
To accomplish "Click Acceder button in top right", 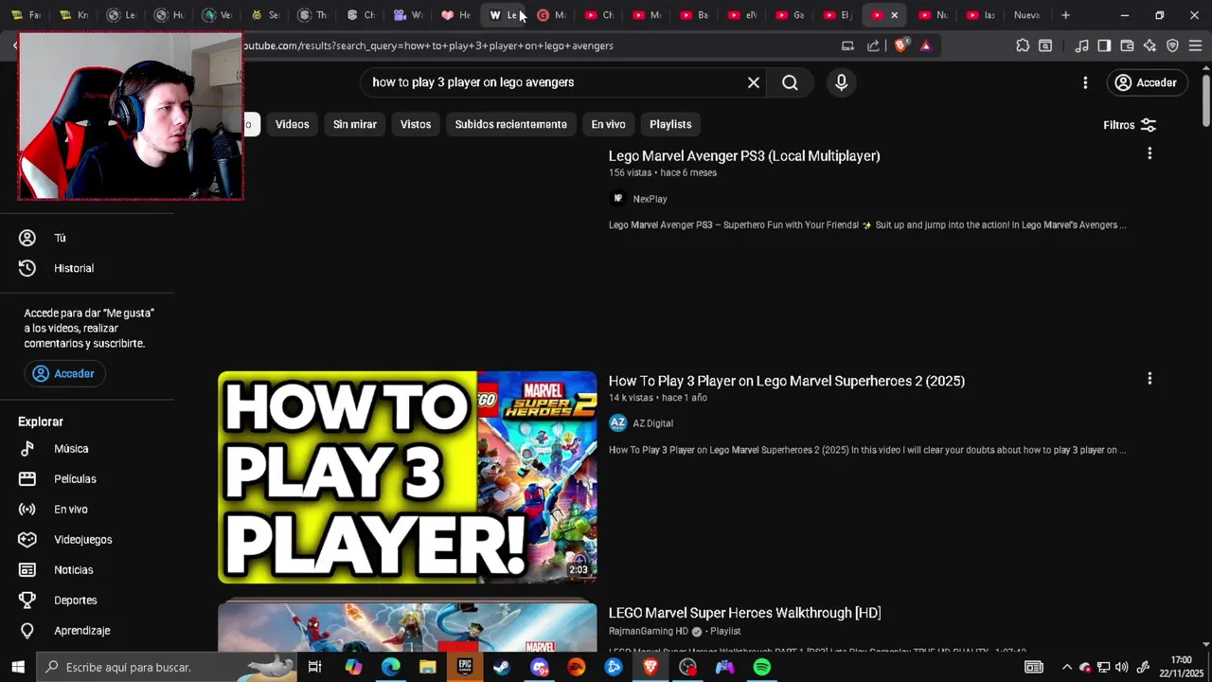I will pos(1146,82).
